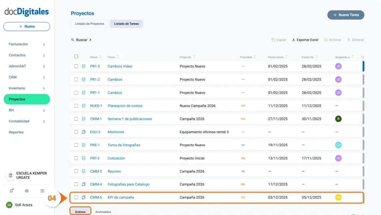Switch to the Listado de Proyectos tab

pyautogui.click(x=89, y=24)
